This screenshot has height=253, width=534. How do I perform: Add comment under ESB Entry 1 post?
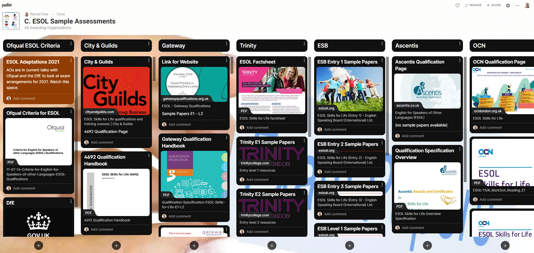(335, 130)
